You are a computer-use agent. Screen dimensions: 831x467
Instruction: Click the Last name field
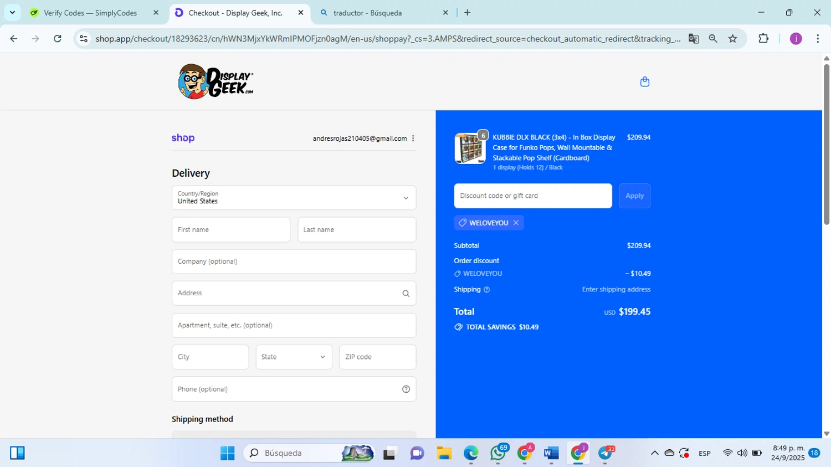point(357,230)
